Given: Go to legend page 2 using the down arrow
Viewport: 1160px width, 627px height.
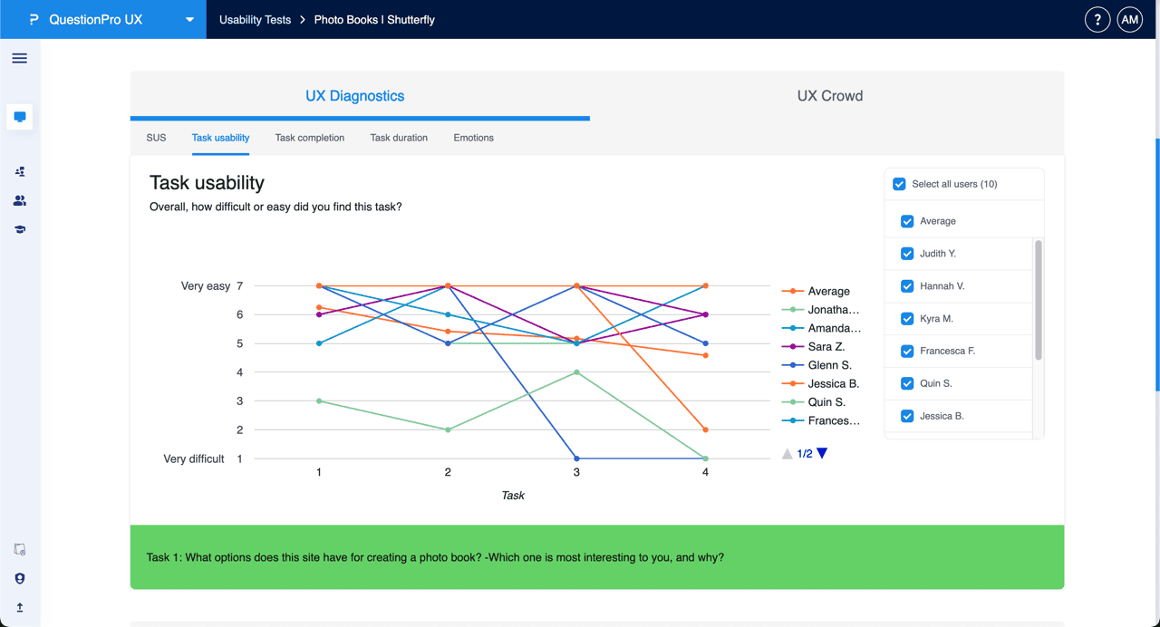Looking at the screenshot, I should (x=821, y=453).
